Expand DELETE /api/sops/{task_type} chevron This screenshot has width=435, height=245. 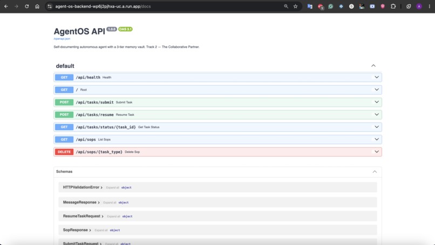tap(377, 152)
